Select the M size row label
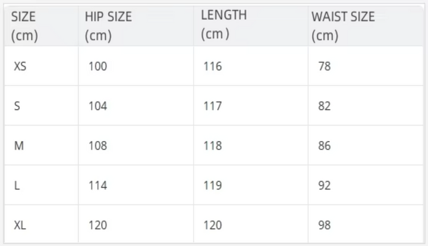428x246 pixels. (x=19, y=145)
